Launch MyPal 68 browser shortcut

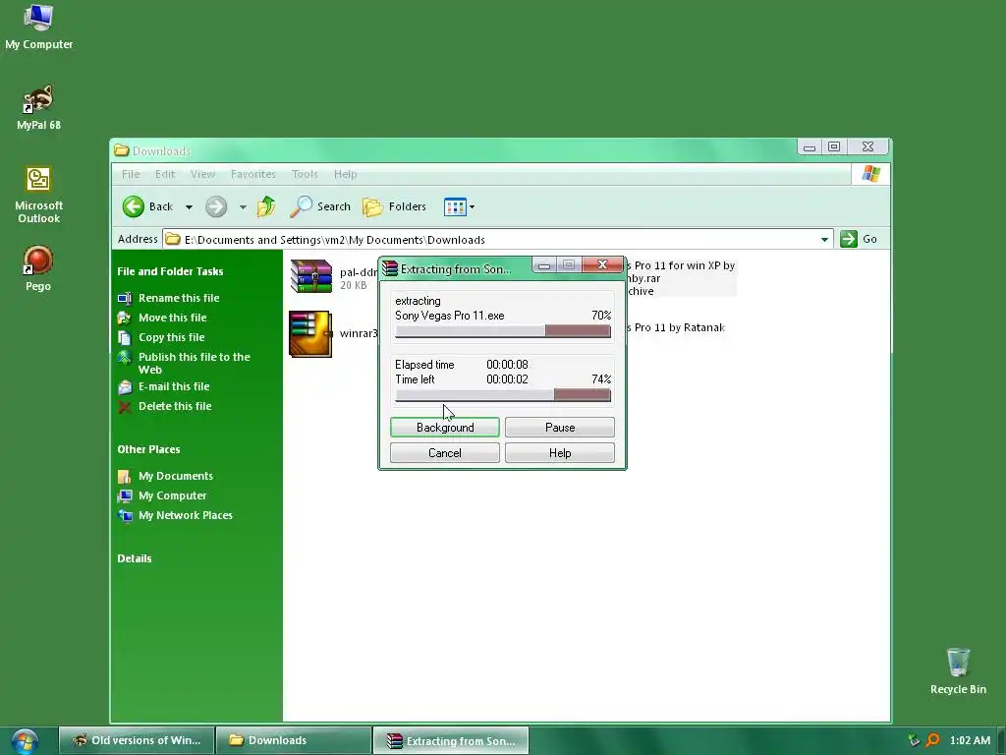tap(38, 107)
